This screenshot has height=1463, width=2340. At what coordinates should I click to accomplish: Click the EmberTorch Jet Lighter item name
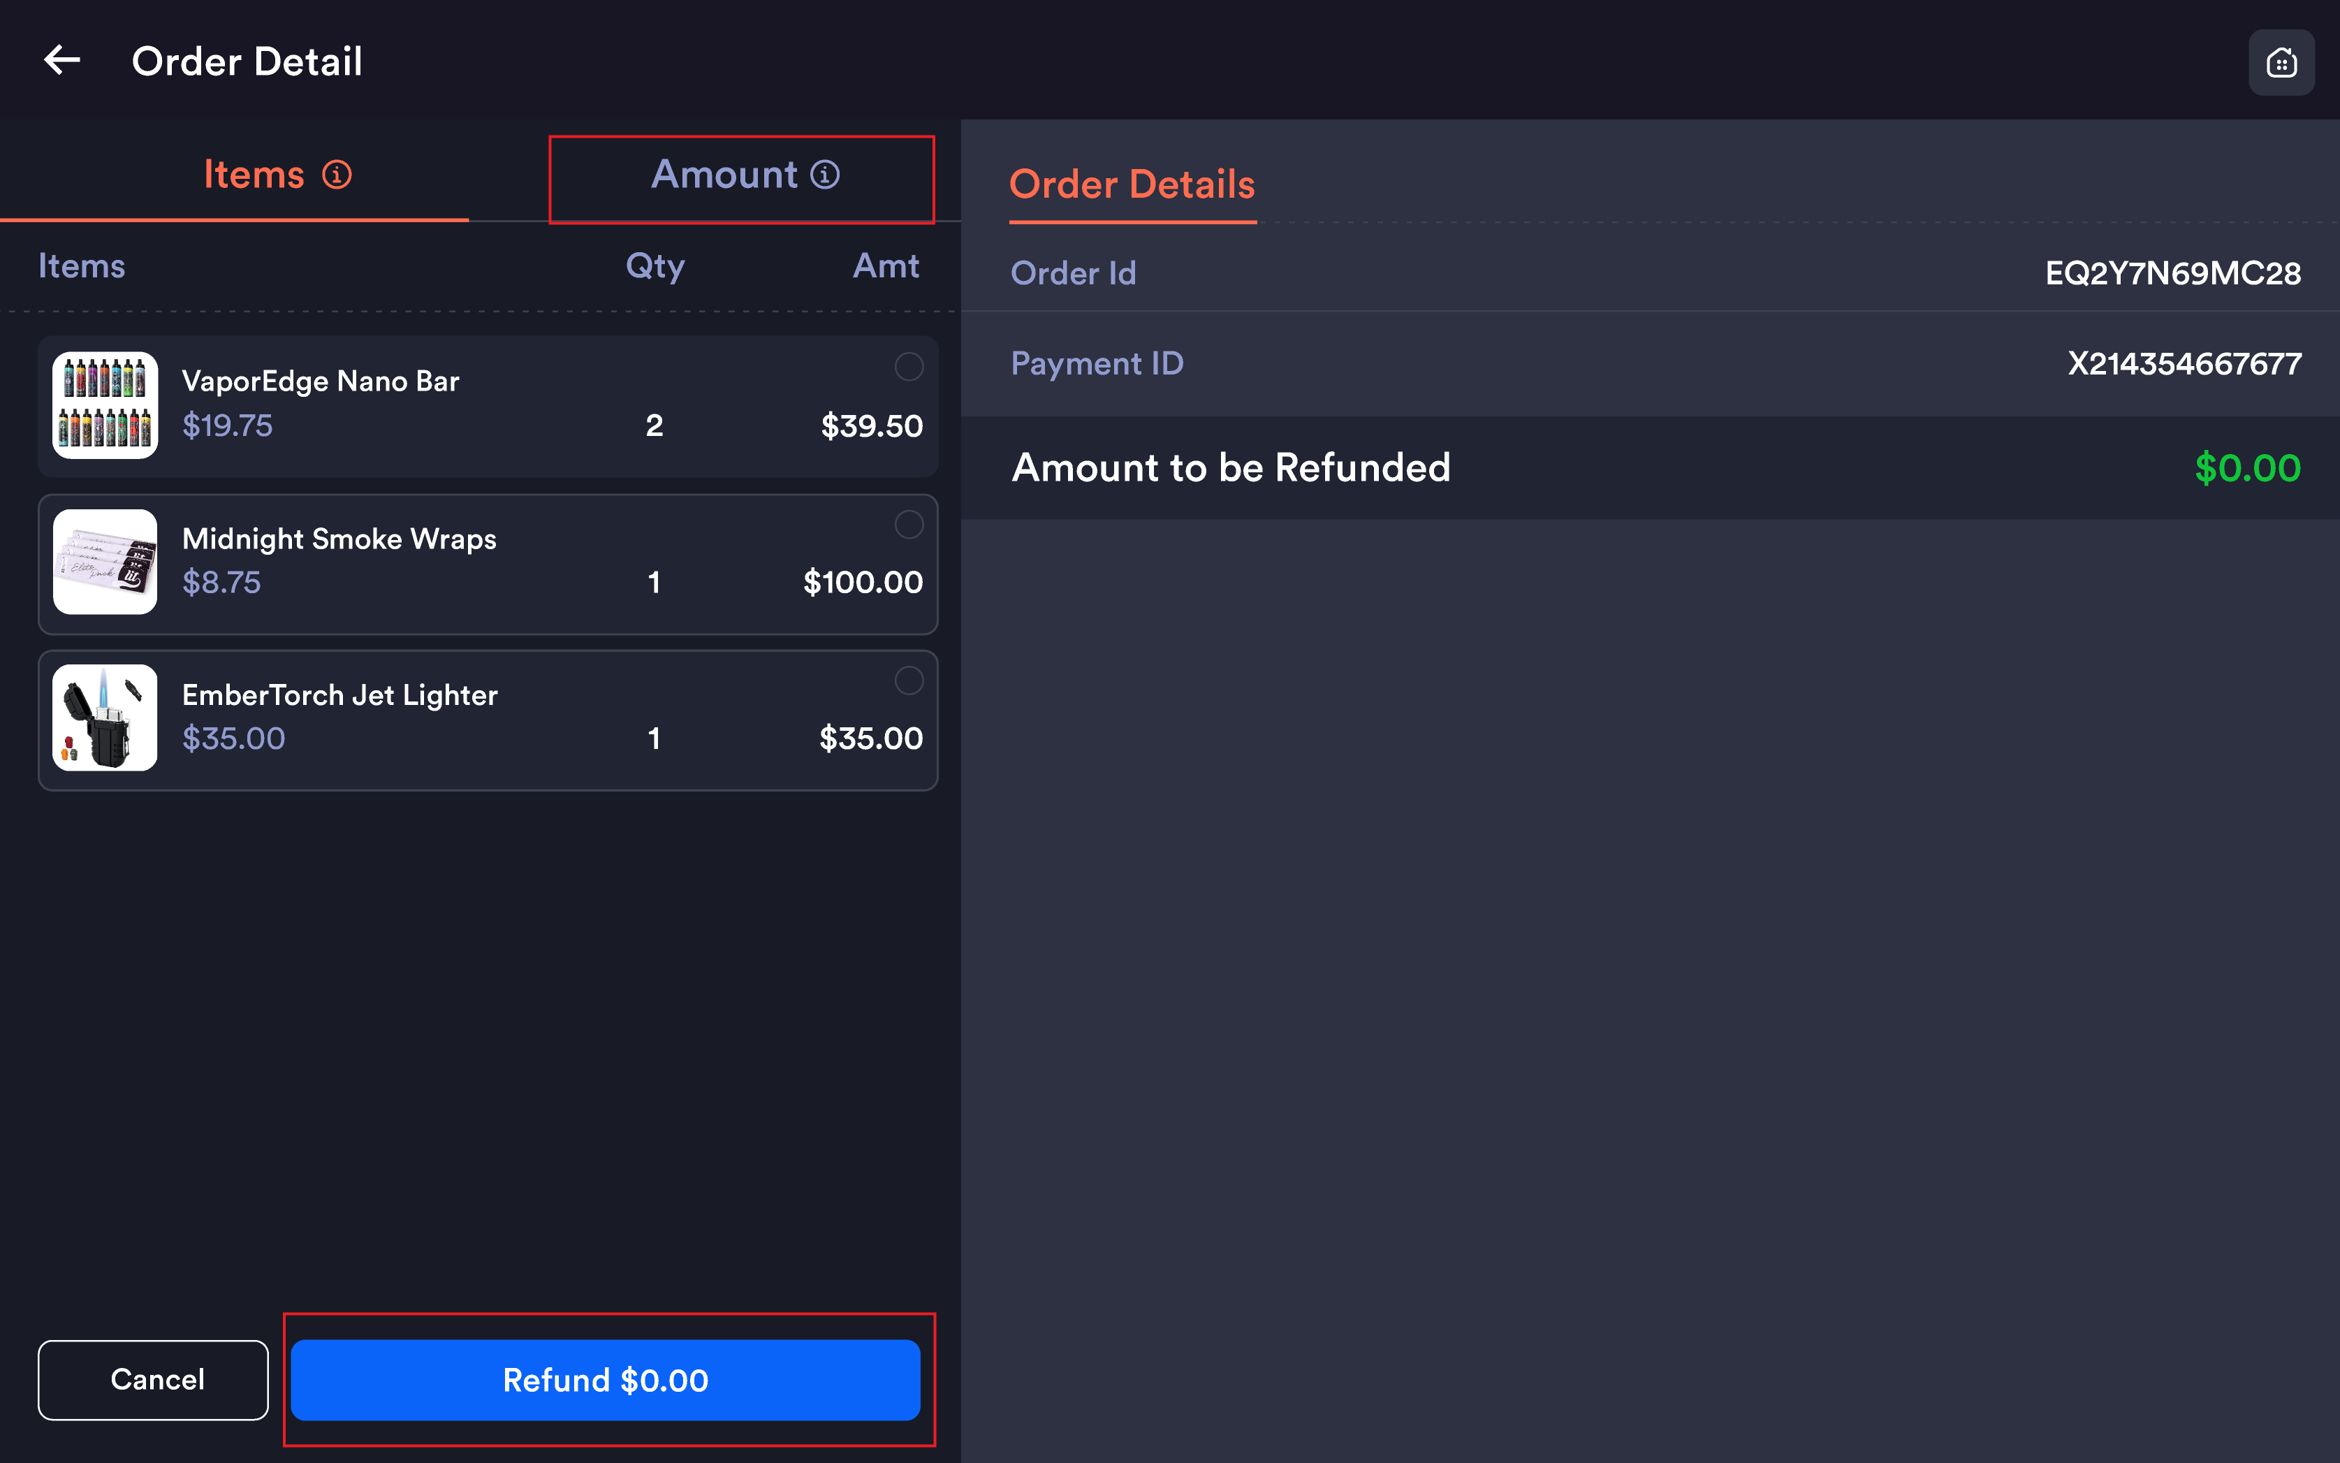[339, 694]
